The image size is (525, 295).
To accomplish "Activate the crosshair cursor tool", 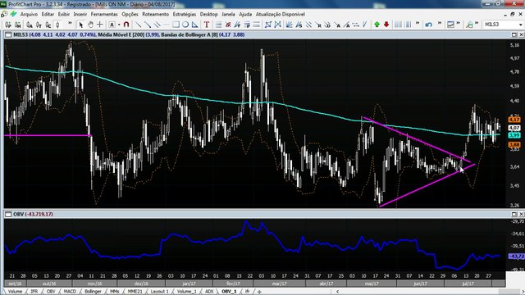I will tap(100, 25).
